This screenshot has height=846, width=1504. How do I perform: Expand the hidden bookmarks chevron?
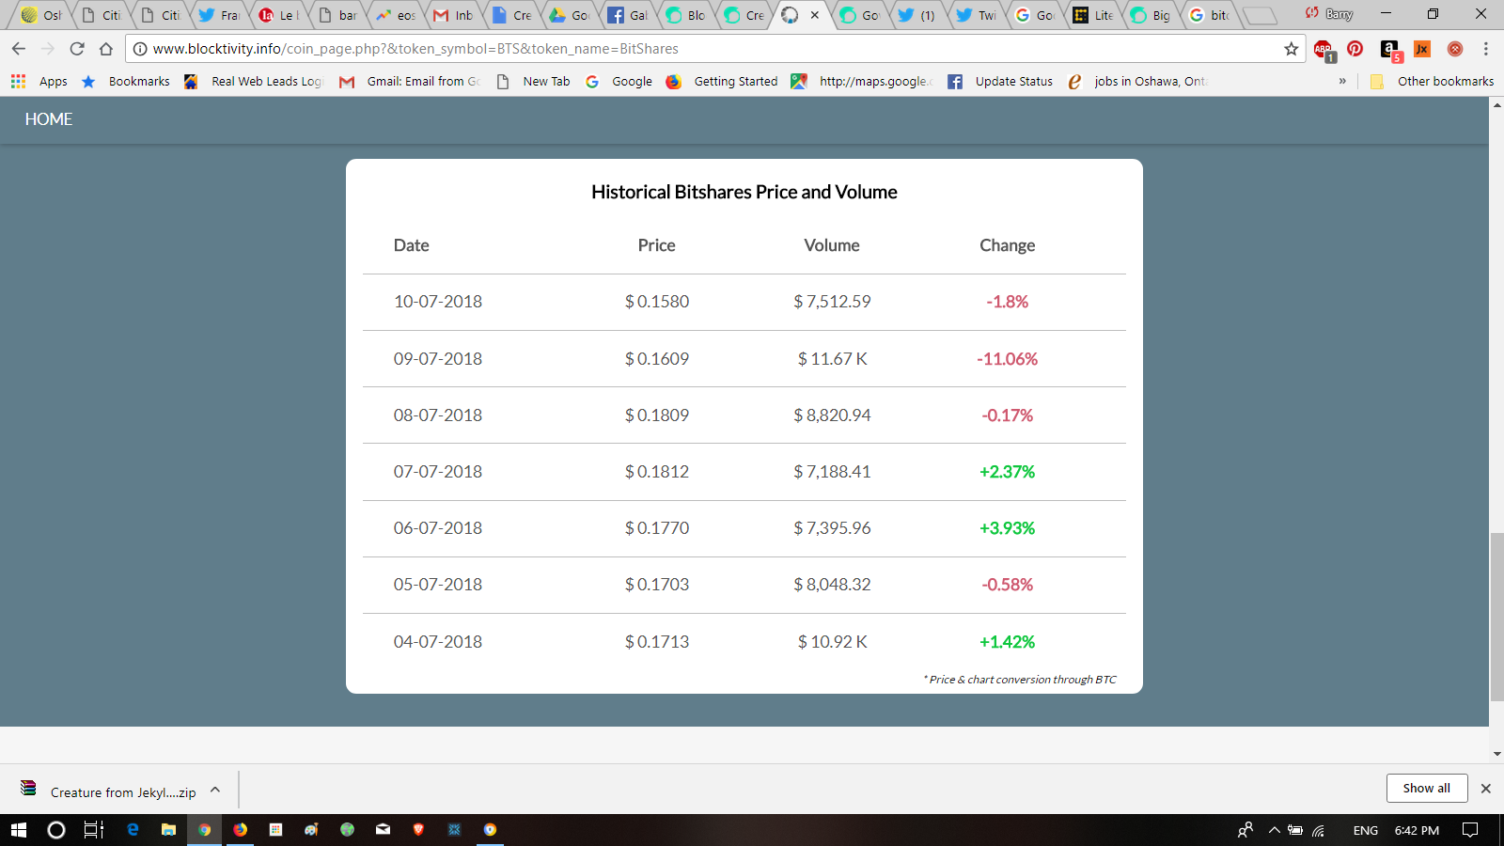click(1342, 82)
